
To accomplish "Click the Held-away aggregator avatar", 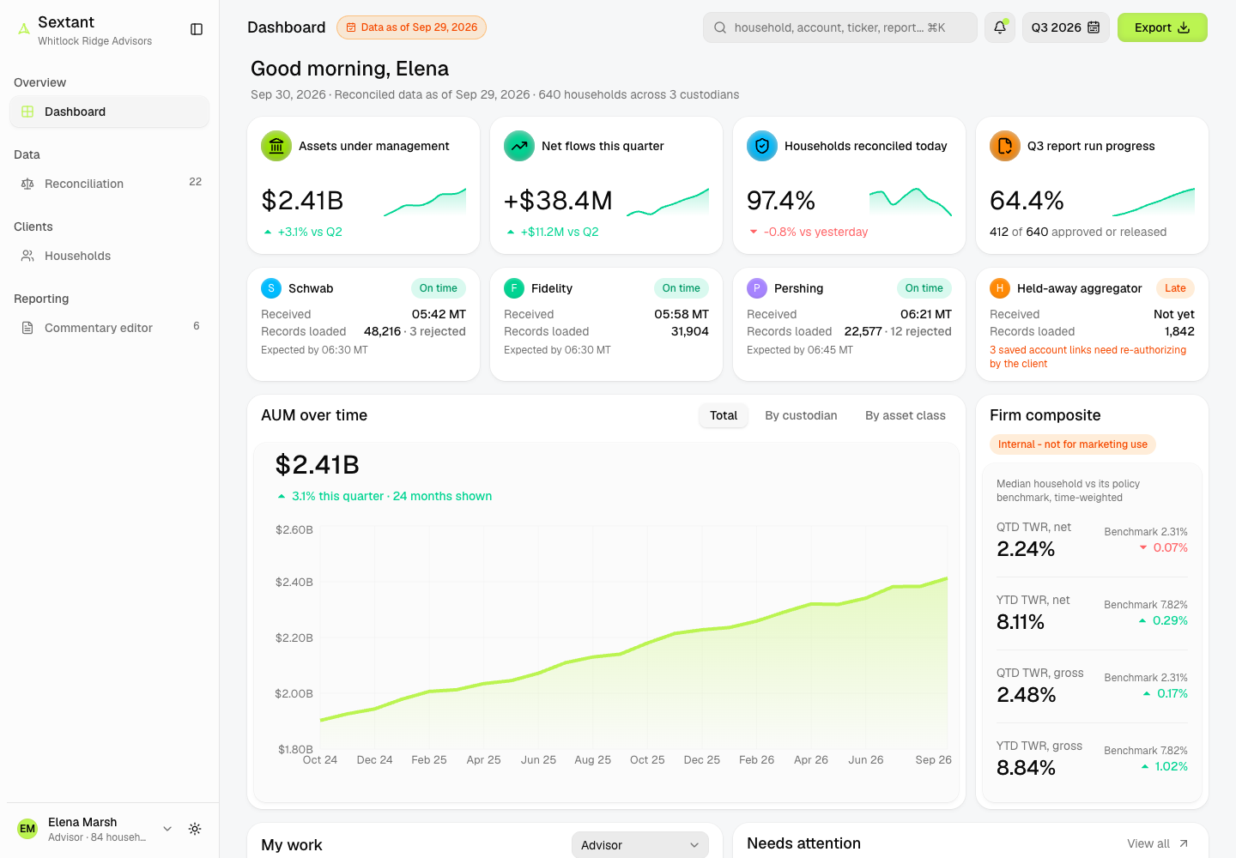I will (x=1000, y=288).
